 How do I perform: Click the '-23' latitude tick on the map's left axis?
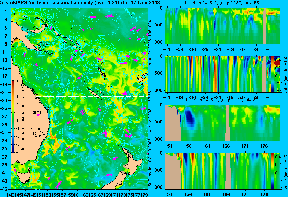point(4,100)
